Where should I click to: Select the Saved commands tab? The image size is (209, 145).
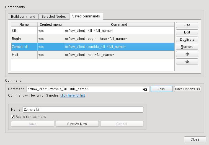[x=86, y=16]
